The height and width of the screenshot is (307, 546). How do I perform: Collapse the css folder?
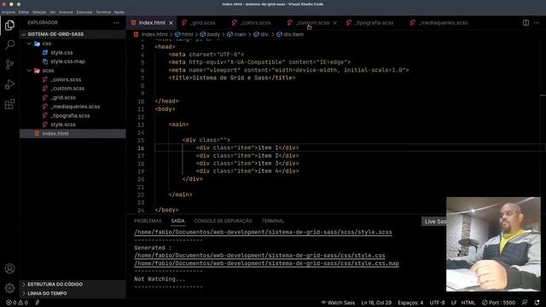point(73,43)
